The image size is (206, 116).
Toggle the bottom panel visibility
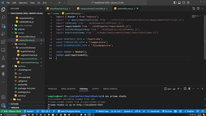tap(179, 3)
